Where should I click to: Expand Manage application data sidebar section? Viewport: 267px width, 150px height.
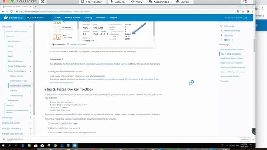point(30,134)
